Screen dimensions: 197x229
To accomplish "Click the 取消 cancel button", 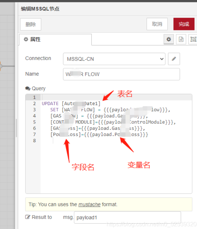I will coord(157,24).
